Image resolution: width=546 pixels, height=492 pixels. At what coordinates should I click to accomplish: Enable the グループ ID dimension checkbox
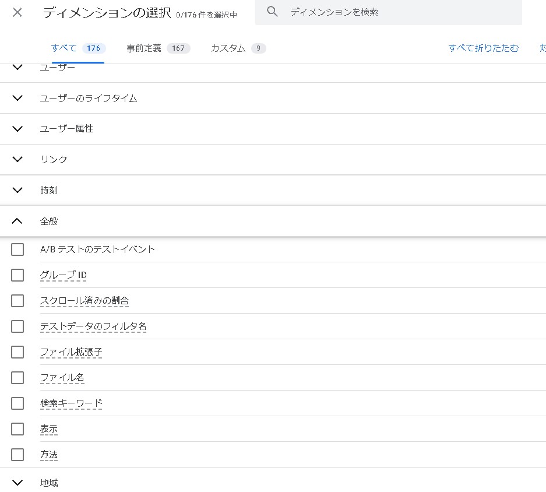coord(17,275)
